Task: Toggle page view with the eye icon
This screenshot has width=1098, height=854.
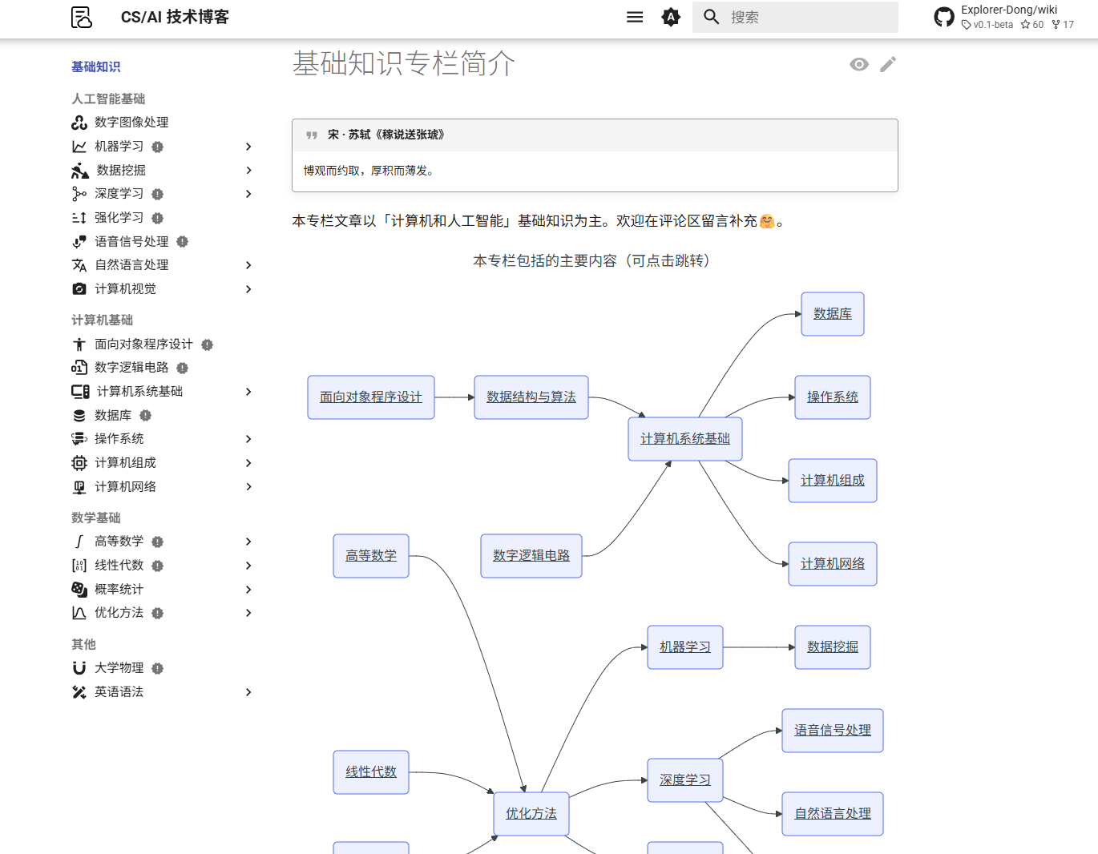Action: (x=859, y=64)
